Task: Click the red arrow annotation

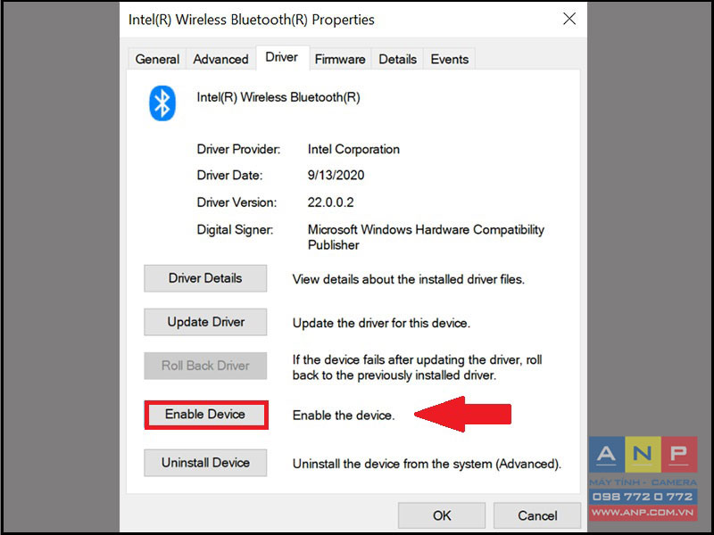Action: coord(462,414)
